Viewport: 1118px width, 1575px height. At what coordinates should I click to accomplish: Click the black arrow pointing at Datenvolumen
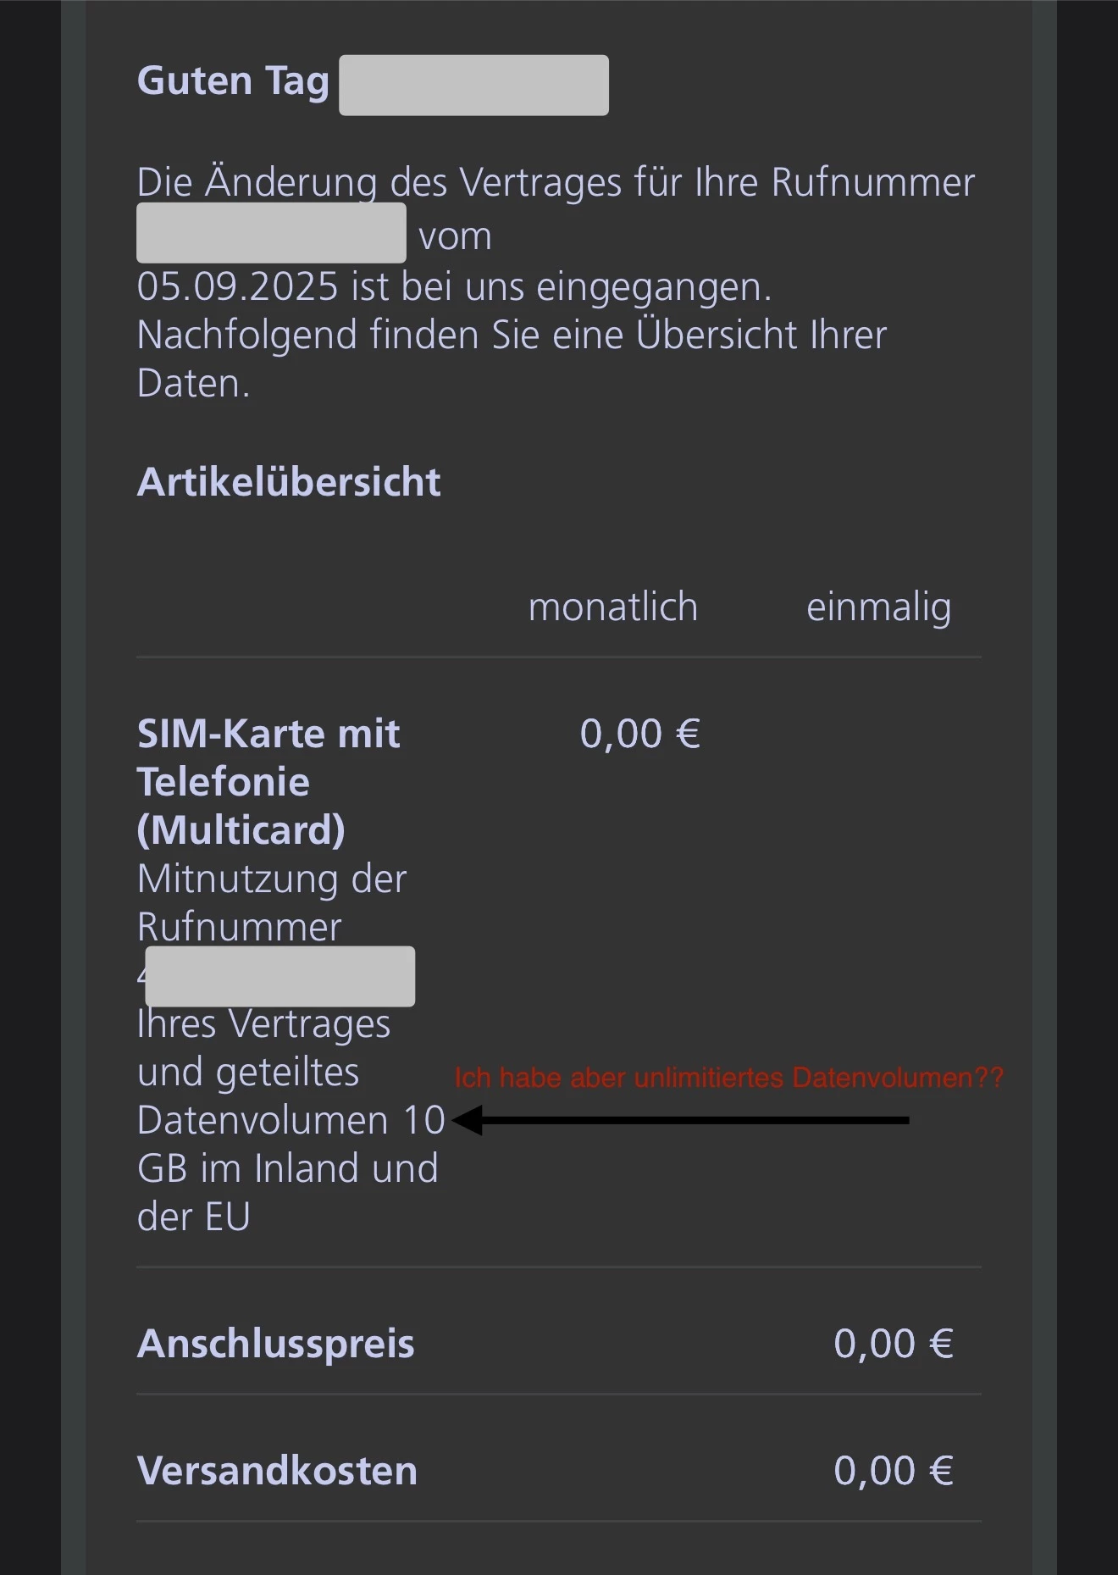tap(680, 1120)
